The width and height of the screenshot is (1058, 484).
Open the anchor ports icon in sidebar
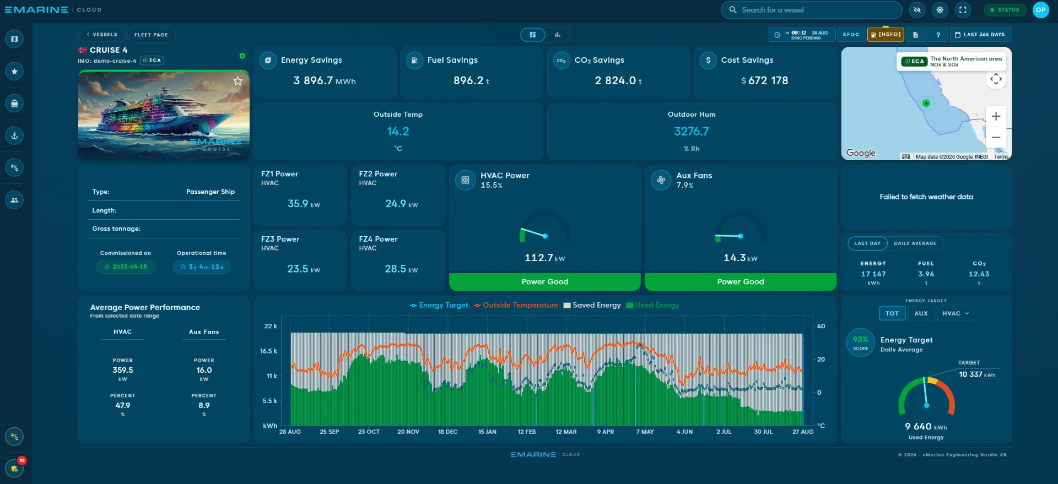[x=14, y=135]
